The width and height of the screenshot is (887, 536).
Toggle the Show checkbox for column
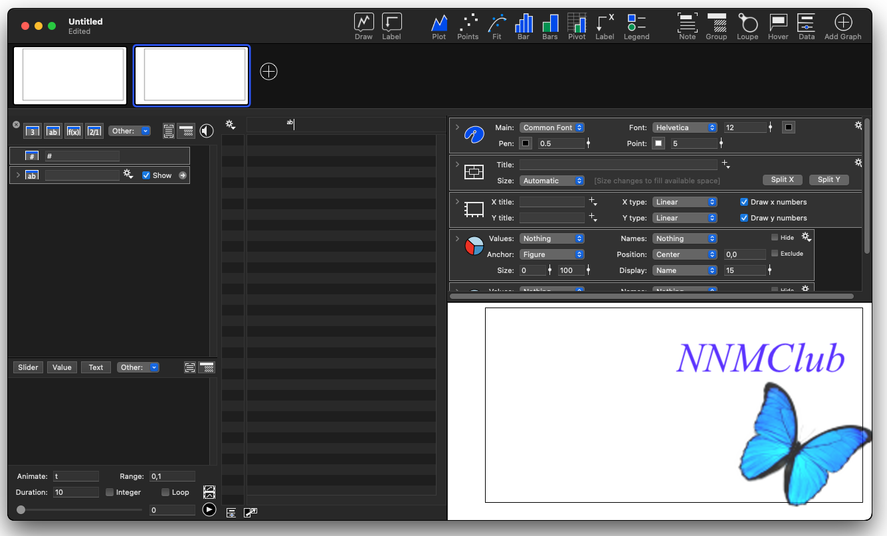pyautogui.click(x=146, y=175)
